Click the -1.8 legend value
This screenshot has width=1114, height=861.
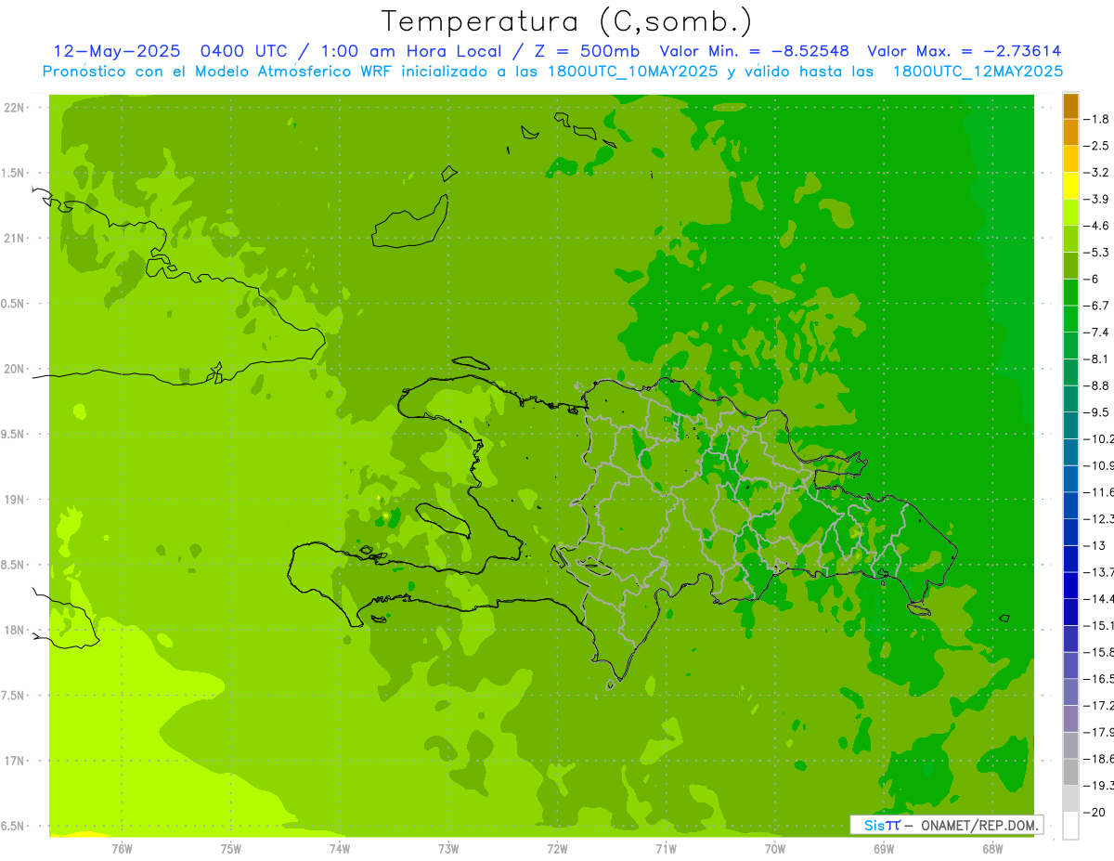pos(1098,119)
